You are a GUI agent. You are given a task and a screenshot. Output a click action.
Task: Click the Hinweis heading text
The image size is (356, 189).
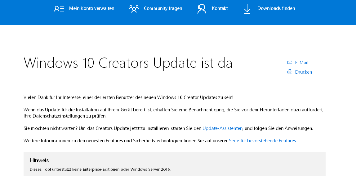(39, 160)
